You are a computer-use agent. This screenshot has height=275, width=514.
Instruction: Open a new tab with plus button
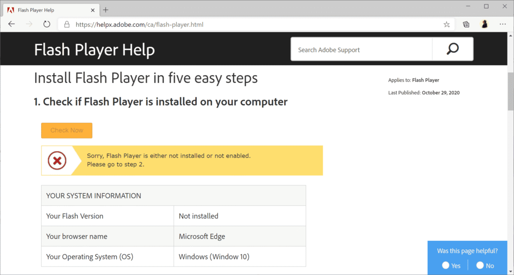[105, 10]
